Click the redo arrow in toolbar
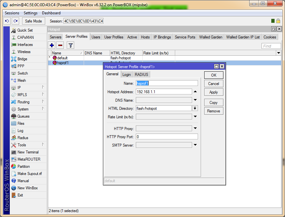285x217 pixels. 15,21
